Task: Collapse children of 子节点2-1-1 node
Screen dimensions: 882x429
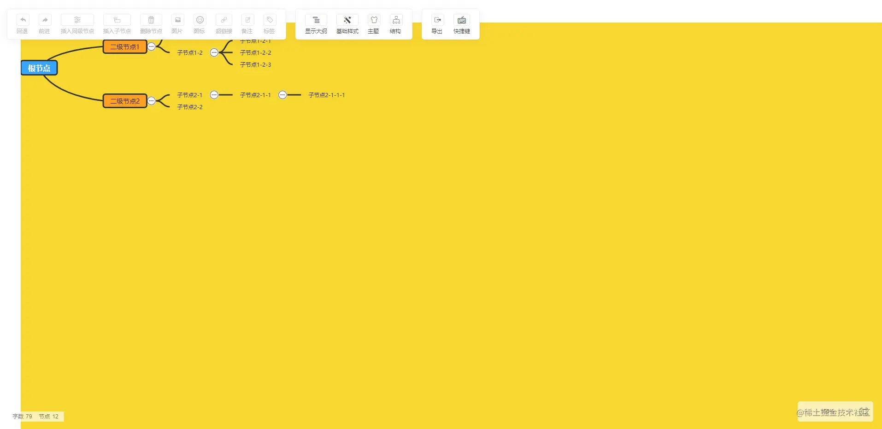Action: click(282, 95)
